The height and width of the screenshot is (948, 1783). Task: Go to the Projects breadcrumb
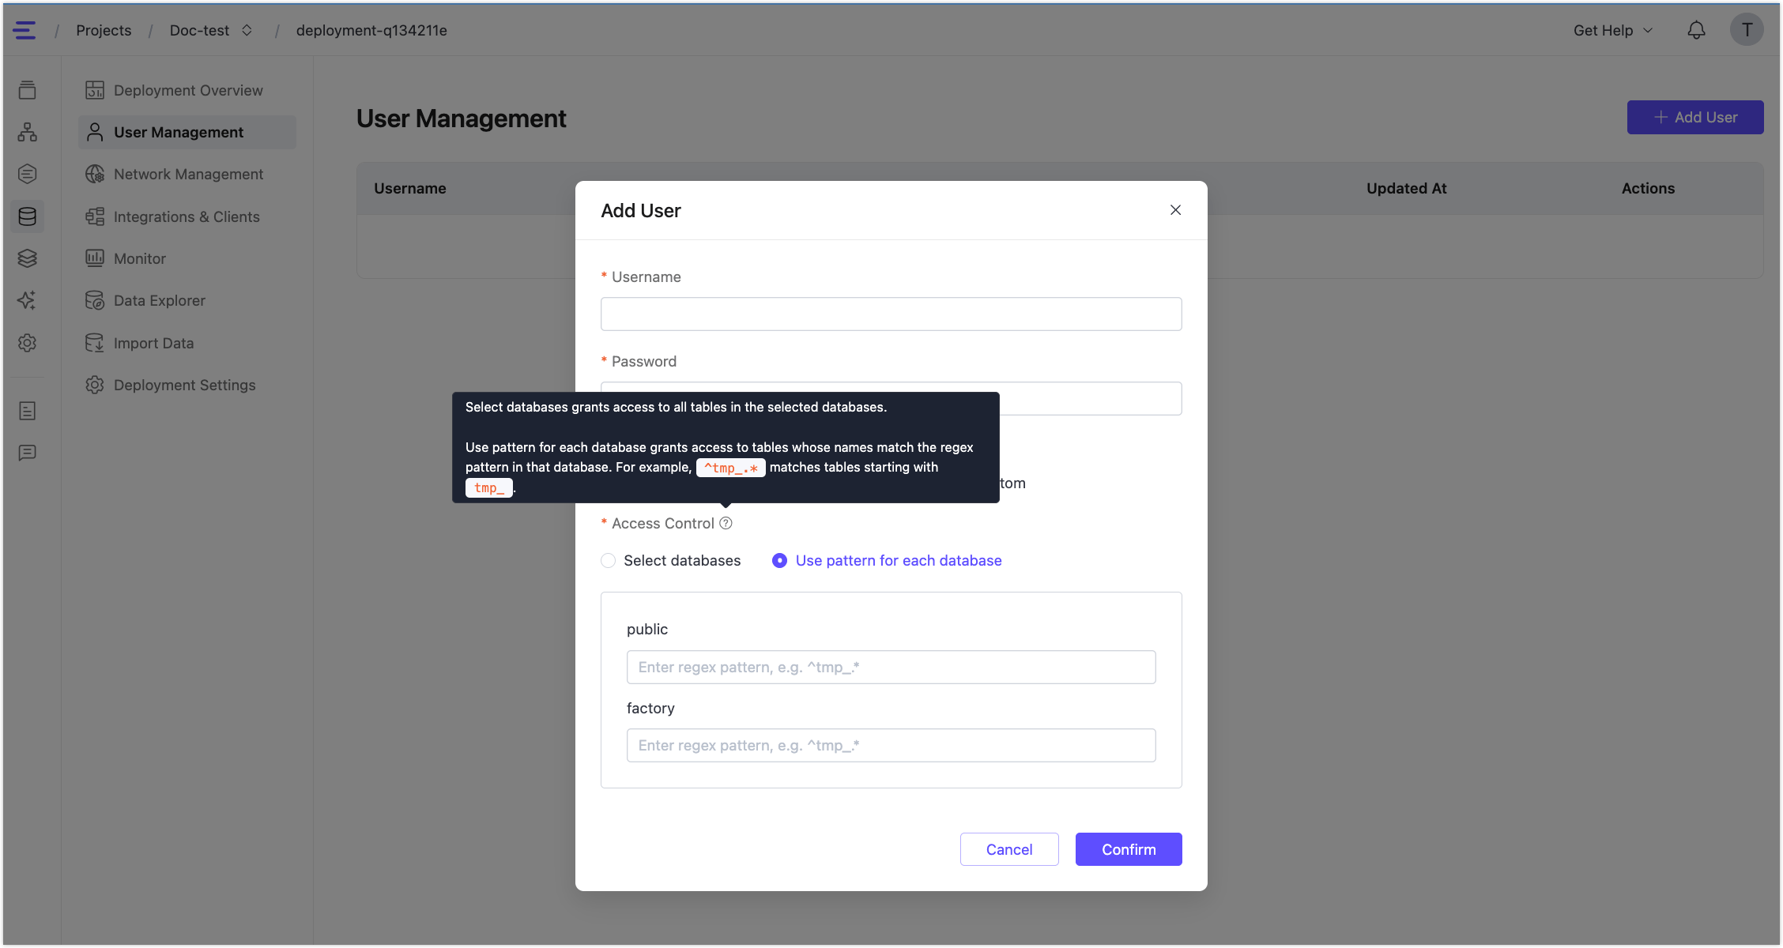[x=104, y=30]
